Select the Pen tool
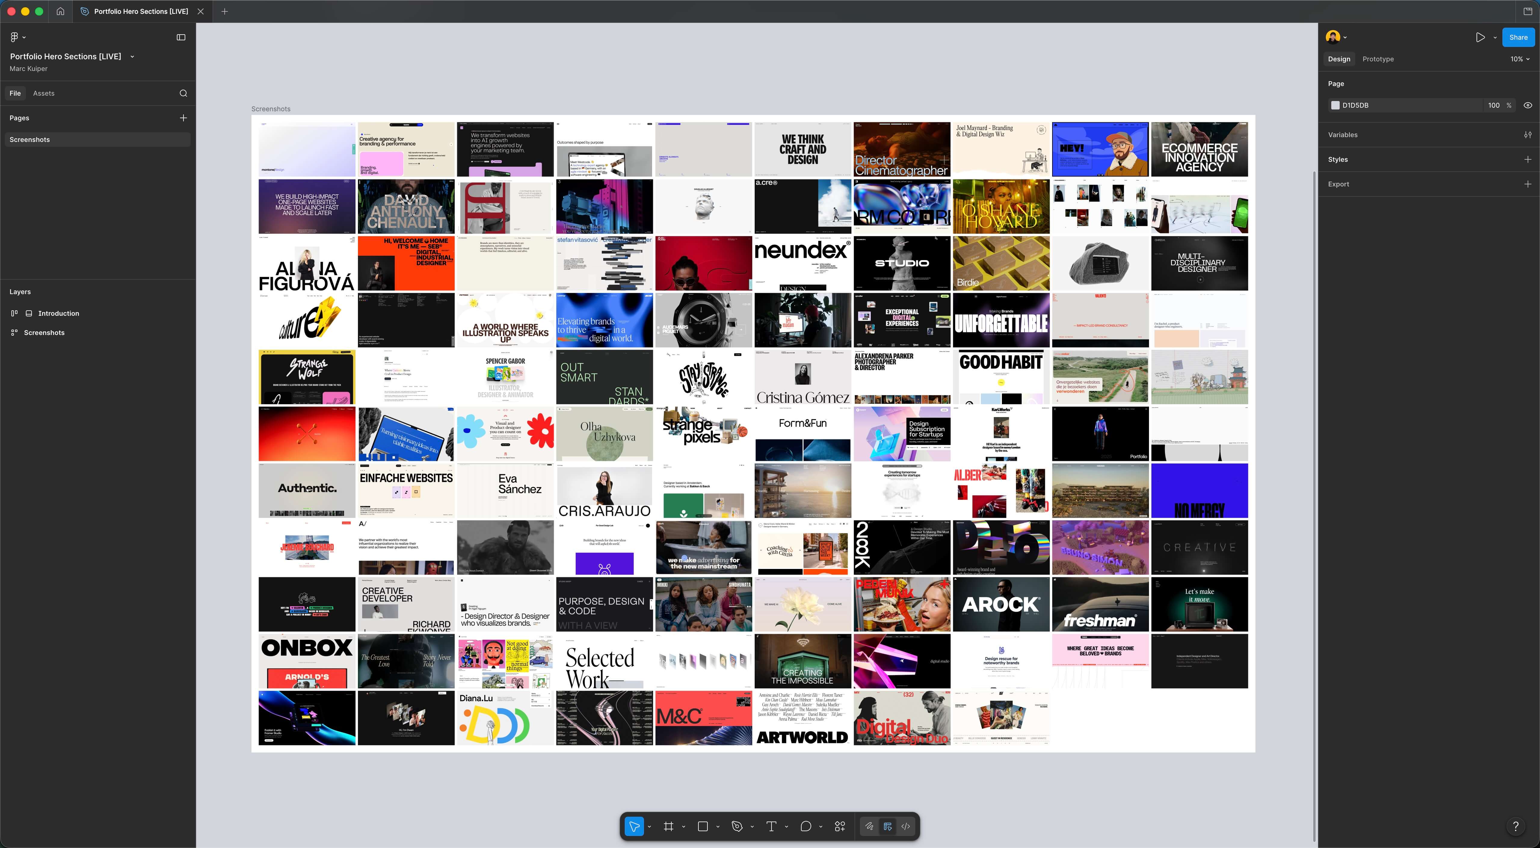Image resolution: width=1540 pixels, height=848 pixels. (x=737, y=826)
